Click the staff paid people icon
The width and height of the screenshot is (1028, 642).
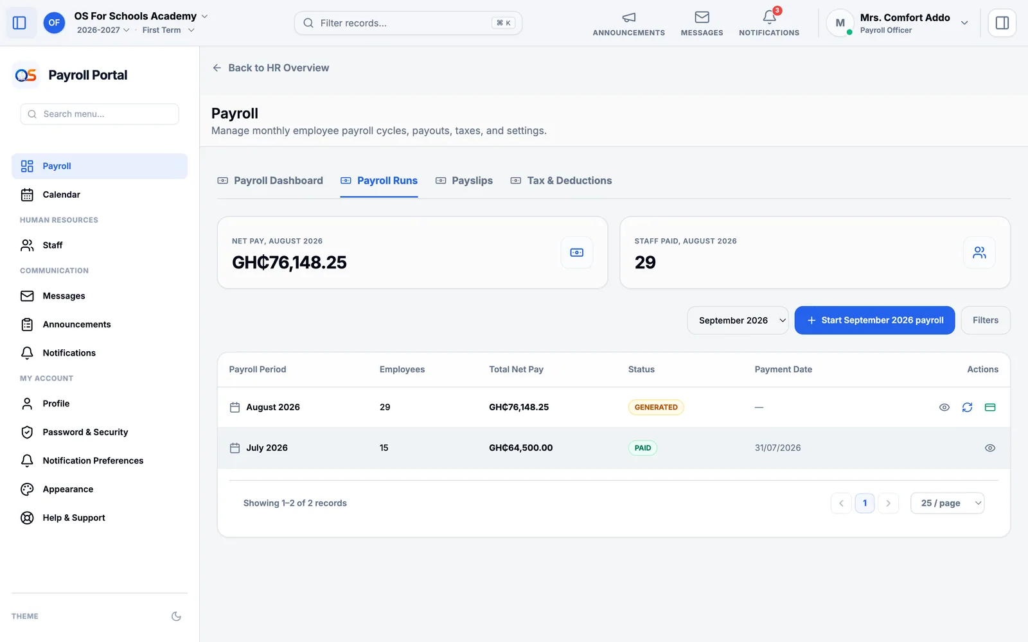(979, 252)
